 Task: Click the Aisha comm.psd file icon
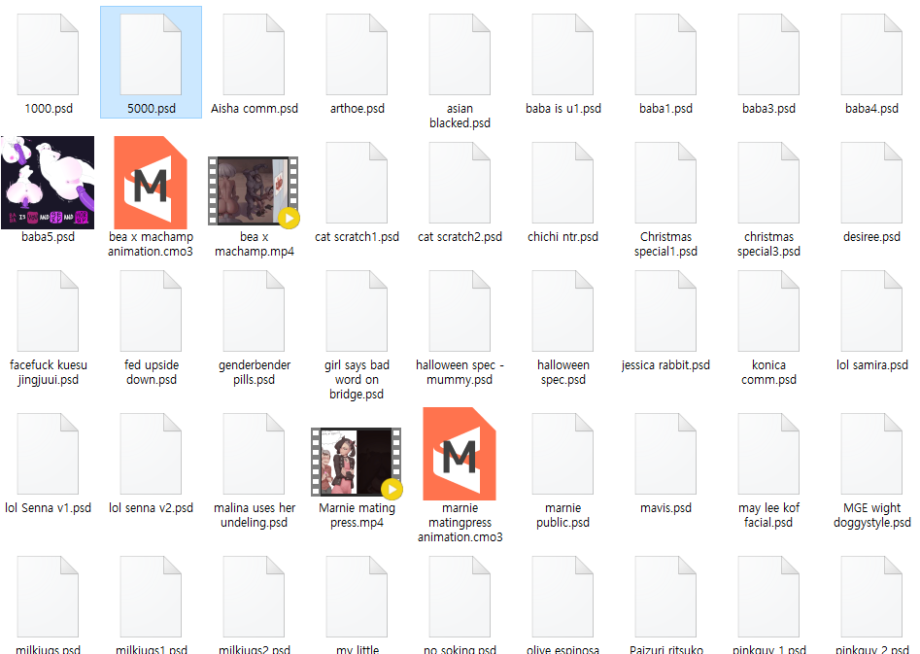[255, 54]
